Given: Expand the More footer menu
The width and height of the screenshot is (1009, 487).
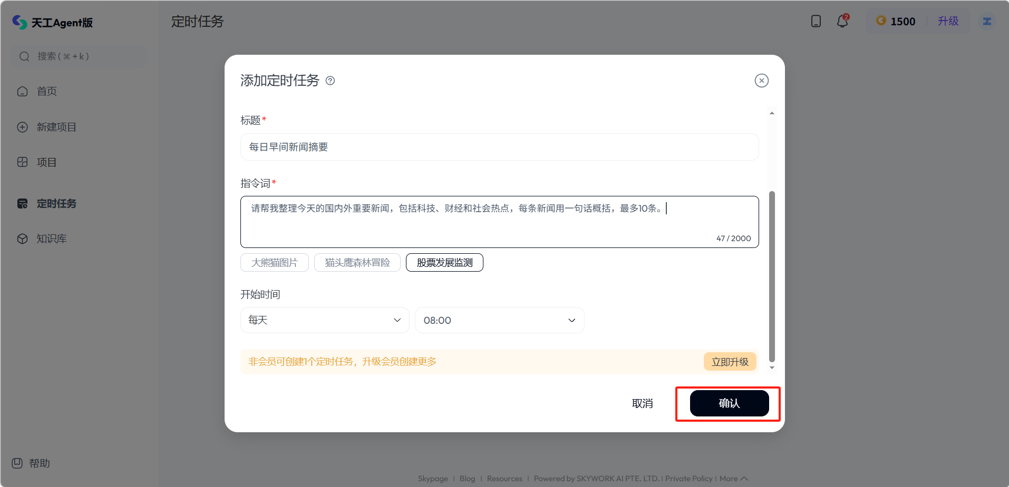Looking at the screenshot, I should coord(733,479).
